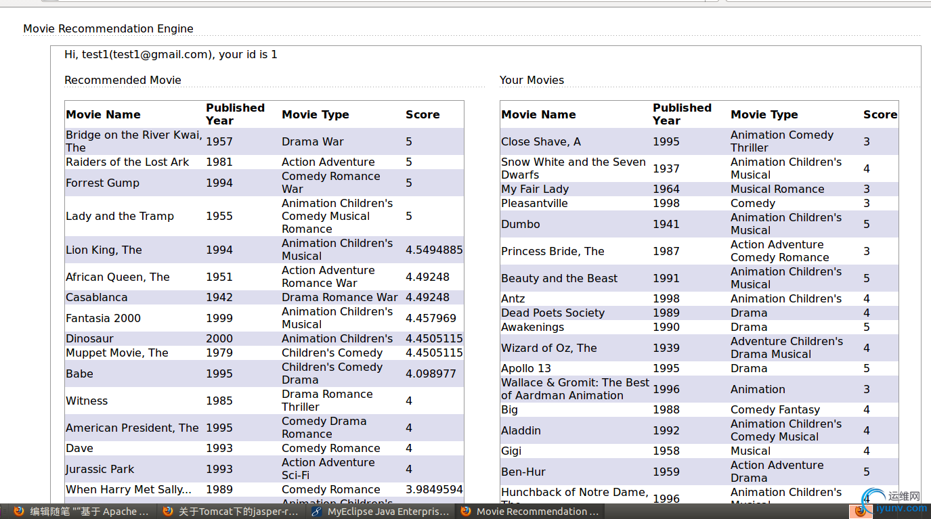Screen dimensions: 931x519
Task: Select the Apollo 13 movie name
Action: point(526,368)
